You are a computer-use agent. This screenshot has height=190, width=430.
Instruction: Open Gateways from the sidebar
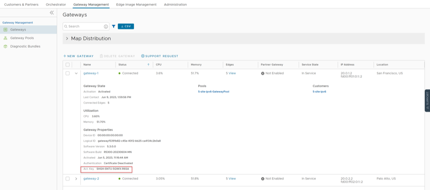pyautogui.click(x=18, y=30)
